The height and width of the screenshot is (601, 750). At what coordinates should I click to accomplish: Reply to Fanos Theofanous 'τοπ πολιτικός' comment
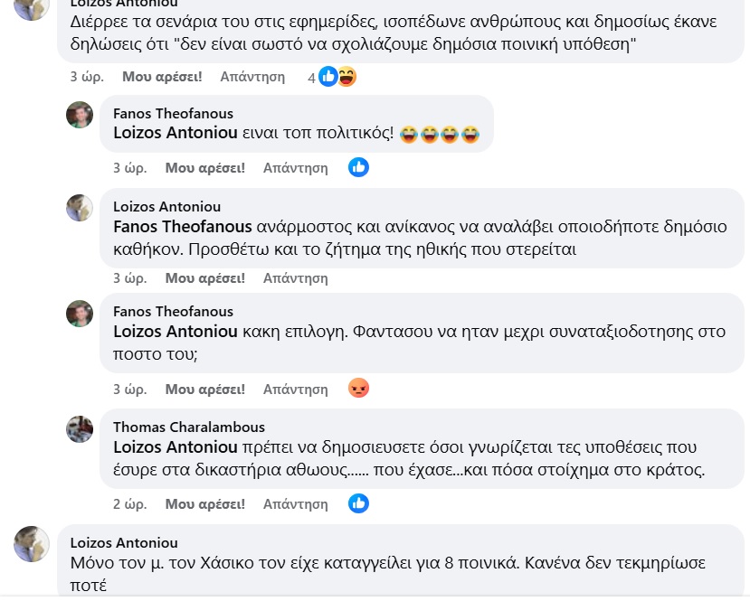coord(295,167)
